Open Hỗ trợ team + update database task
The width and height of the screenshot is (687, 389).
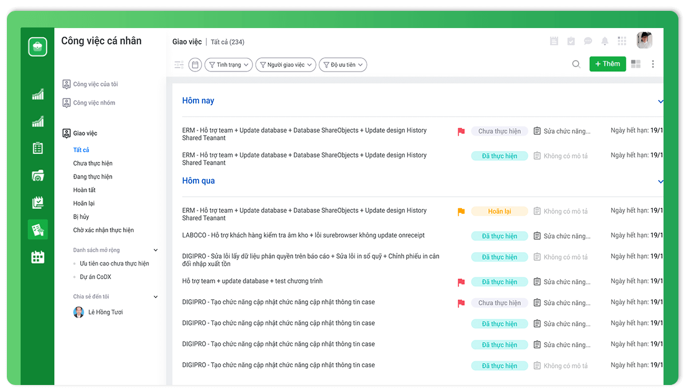[x=252, y=281]
